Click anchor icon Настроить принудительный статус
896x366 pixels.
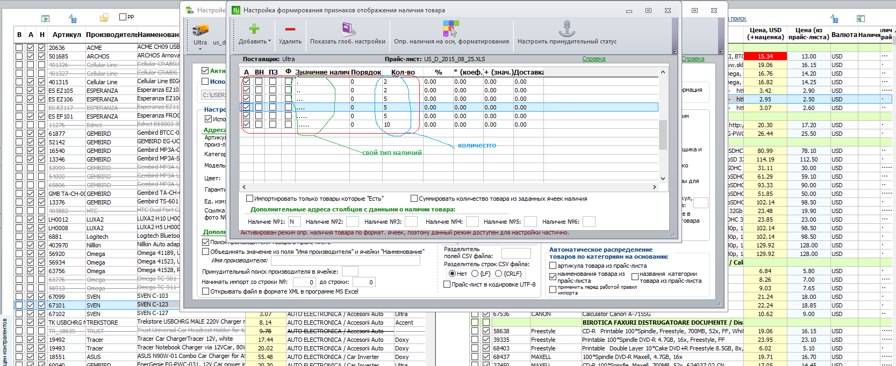[x=567, y=28]
